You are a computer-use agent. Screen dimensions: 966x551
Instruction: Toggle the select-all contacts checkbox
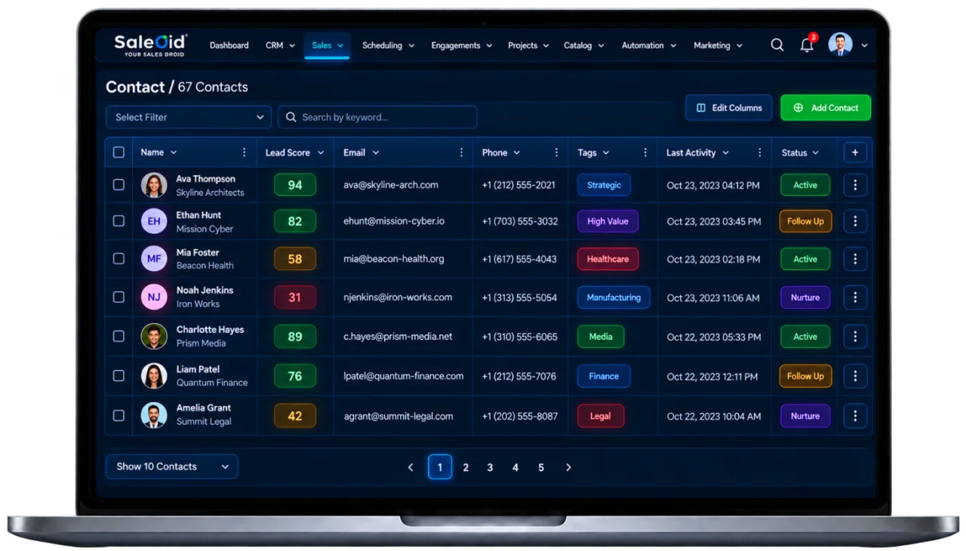tap(118, 152)
